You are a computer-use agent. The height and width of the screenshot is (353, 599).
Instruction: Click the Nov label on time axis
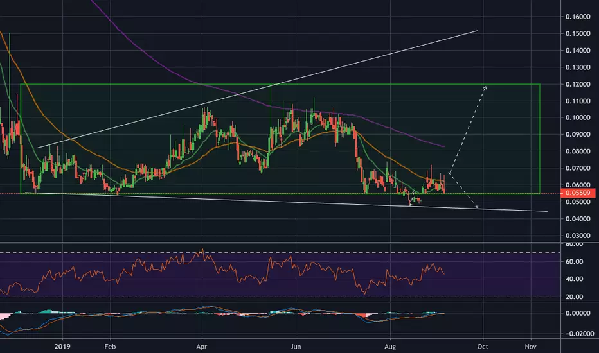(x=531, y=347)
